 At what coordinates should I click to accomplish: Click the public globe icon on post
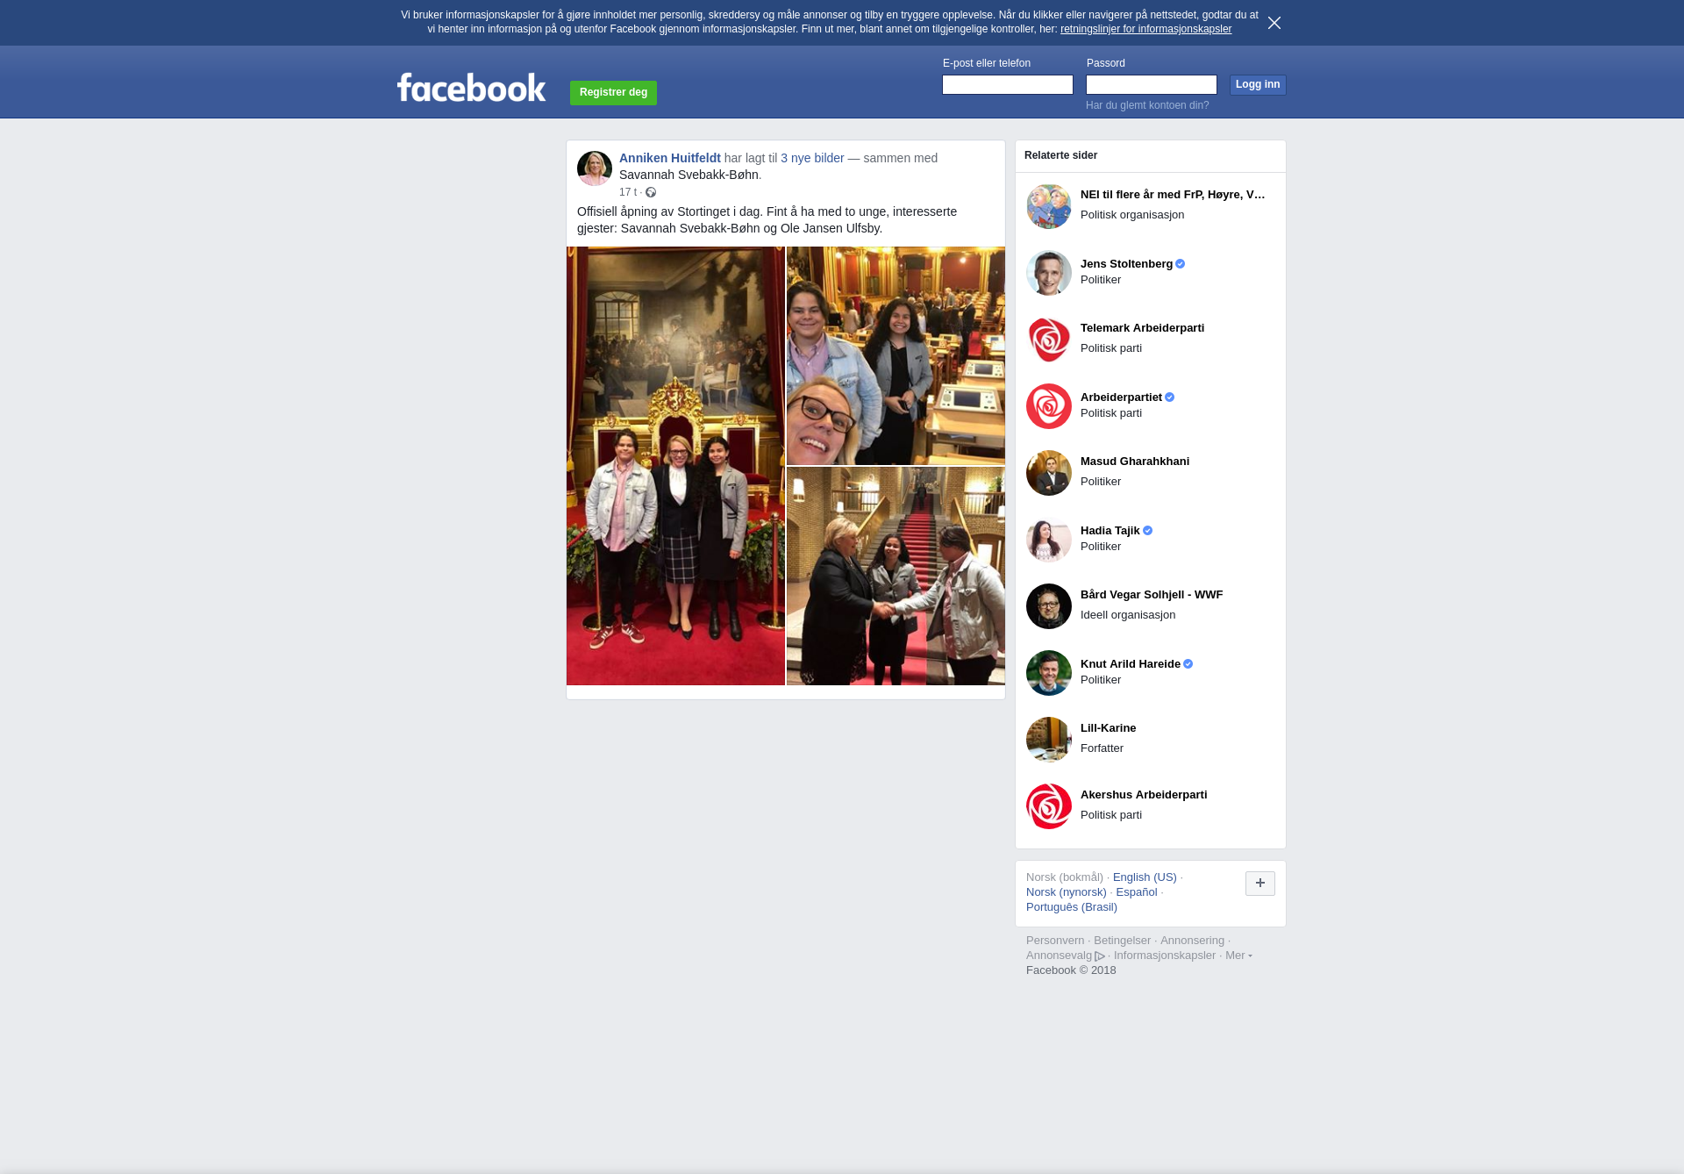point(651,192)
